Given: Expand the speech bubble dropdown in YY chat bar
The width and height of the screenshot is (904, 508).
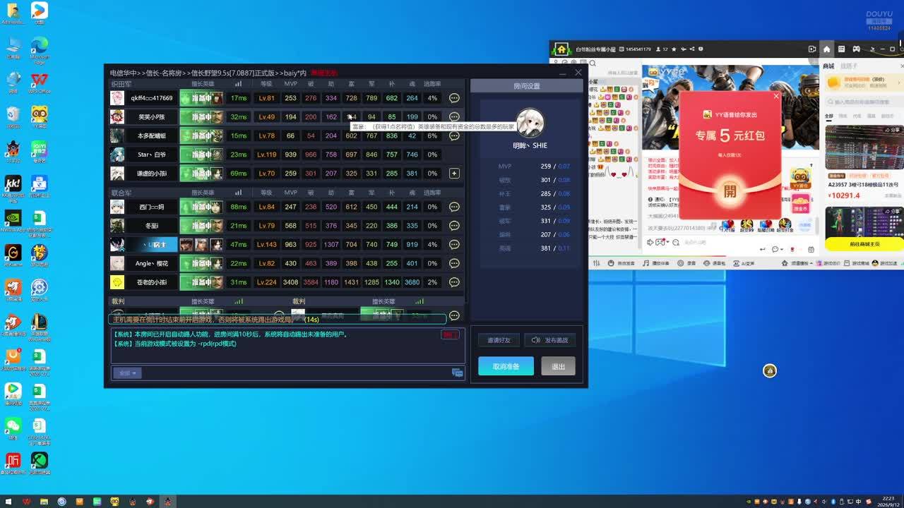Looking at the screenshot, I should pos(782,249).
